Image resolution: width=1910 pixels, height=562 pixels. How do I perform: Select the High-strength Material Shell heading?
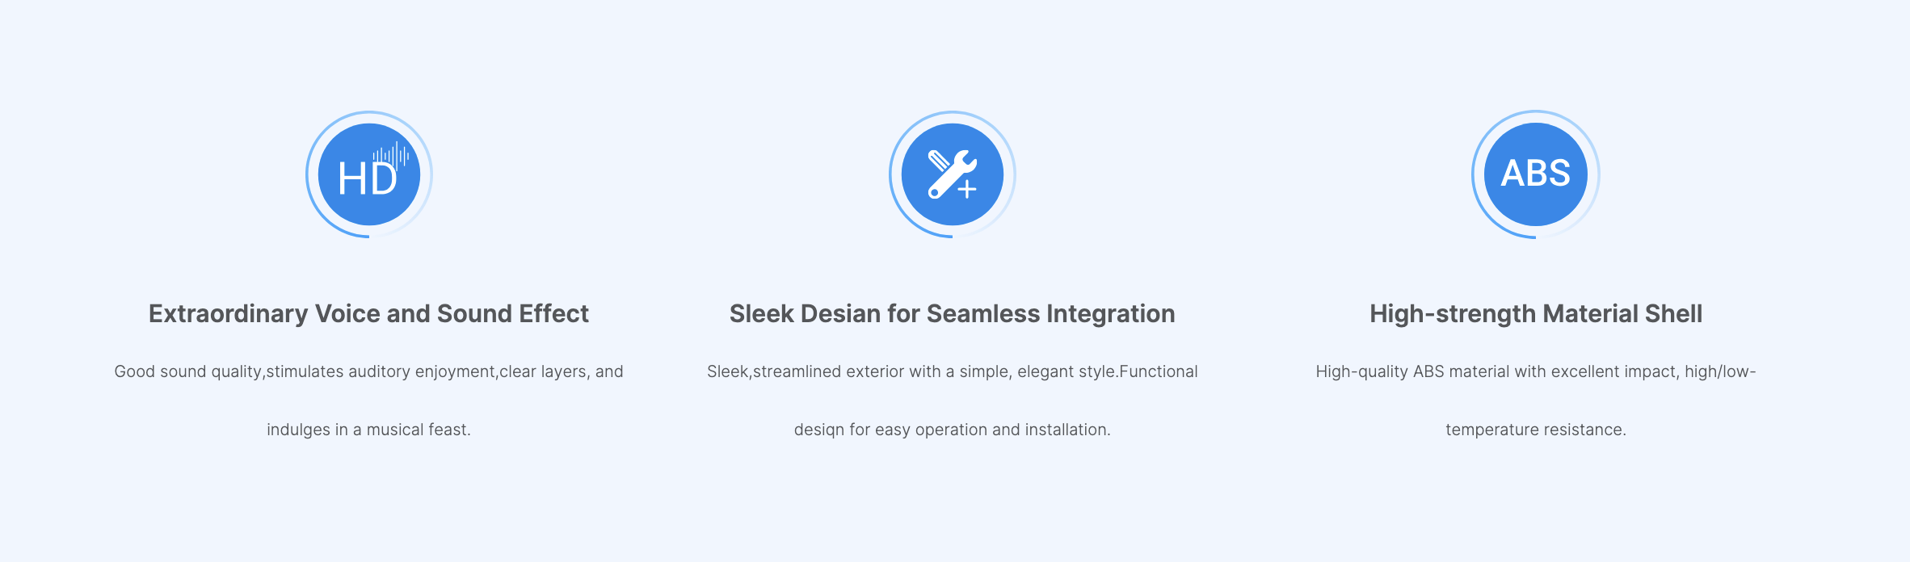1535,313
